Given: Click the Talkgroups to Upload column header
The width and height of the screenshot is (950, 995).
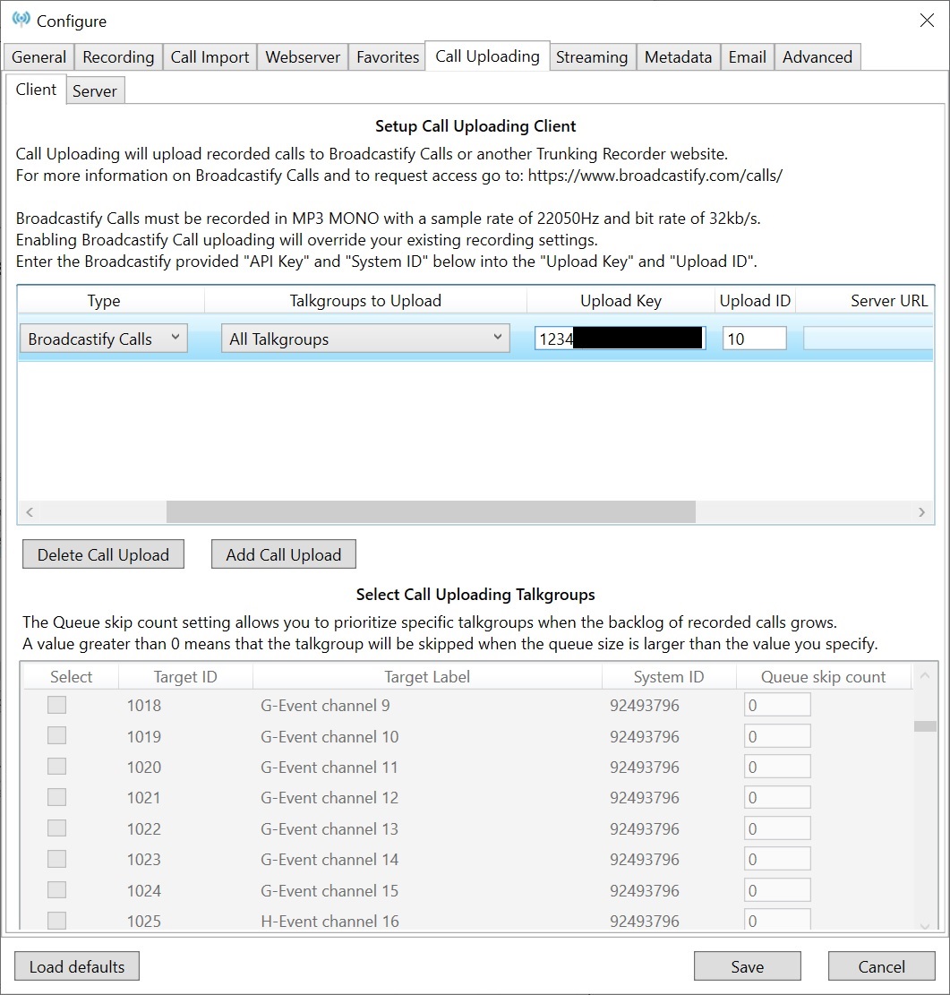Looking at the screenshot, I should pos(365,301).
